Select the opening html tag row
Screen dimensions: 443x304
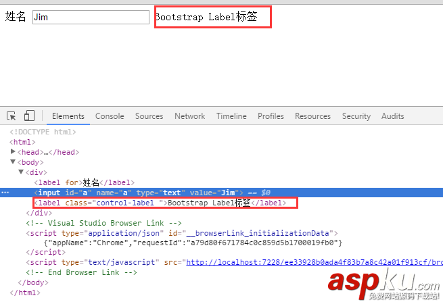click(22, 142)
